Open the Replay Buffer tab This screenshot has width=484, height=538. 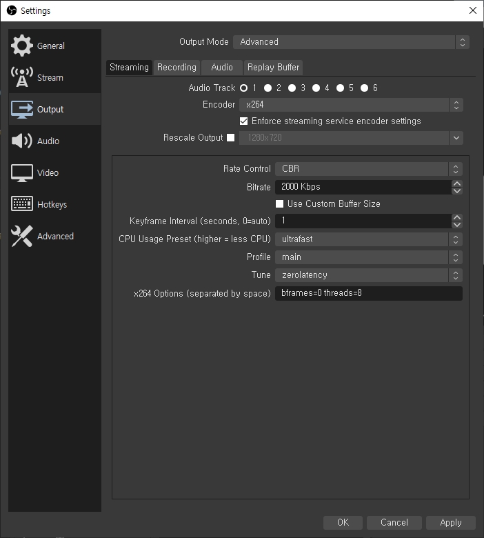pos(273,67)
